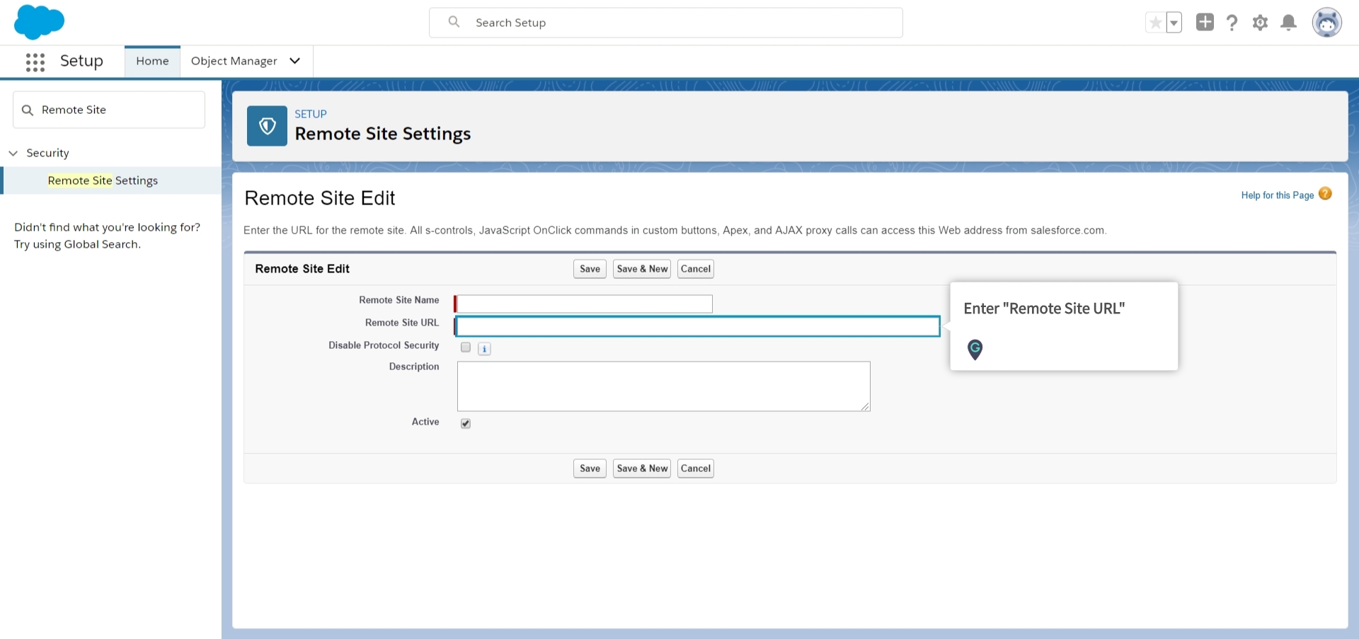Click the Remote Site Settings shield icon
This screenshot has height=639, width=1359.
(267, 126)
